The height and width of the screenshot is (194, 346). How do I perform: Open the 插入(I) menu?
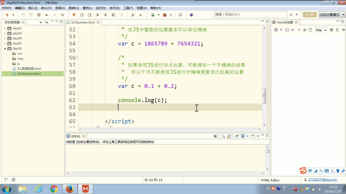point(33,8)
